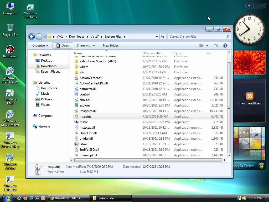Select Network in navigation pane

[44, 127]
